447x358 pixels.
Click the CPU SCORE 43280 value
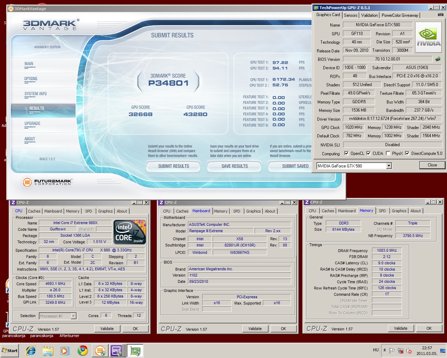pyautogui.click(x=195, y=114)
